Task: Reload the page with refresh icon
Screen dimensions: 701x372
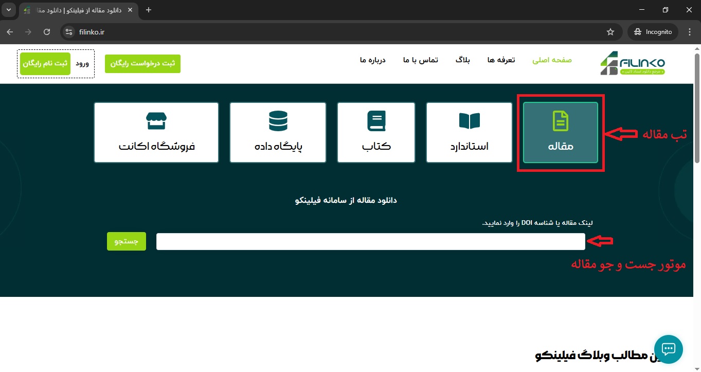Action: click(x=47, y=32)
